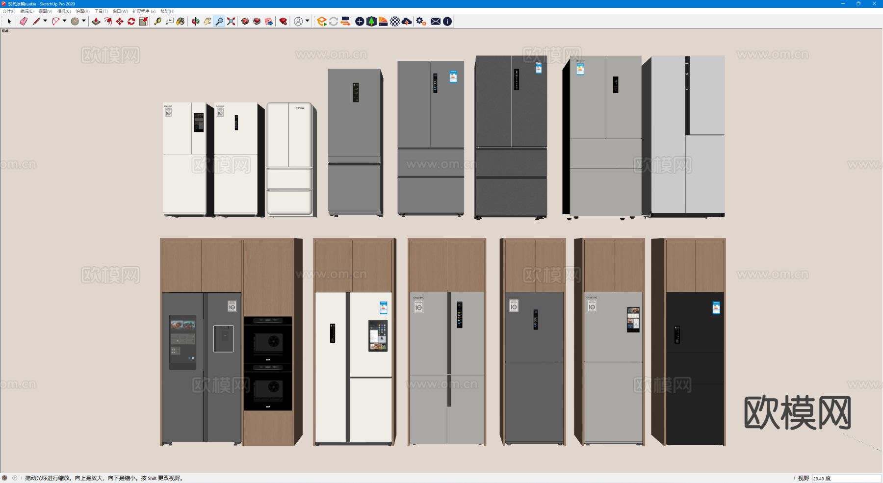
Task: Click the orange play render icon
Action: coord(322,21)
